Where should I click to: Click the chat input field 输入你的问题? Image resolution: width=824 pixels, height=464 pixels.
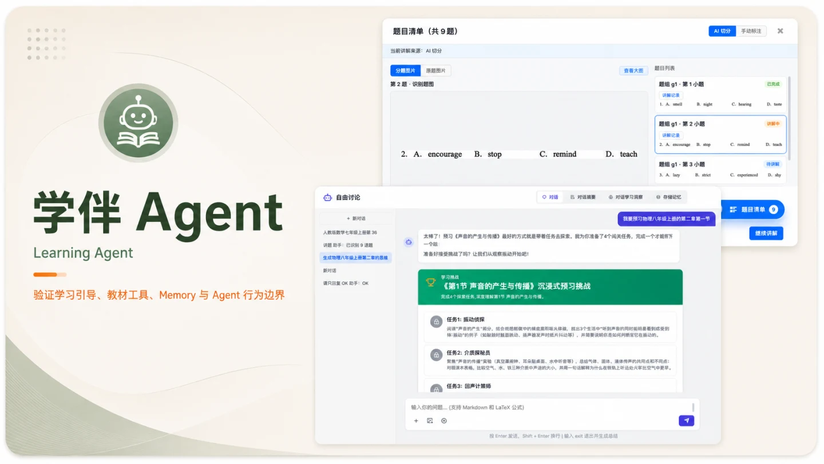pyautogui.click(x=550, y=407)
